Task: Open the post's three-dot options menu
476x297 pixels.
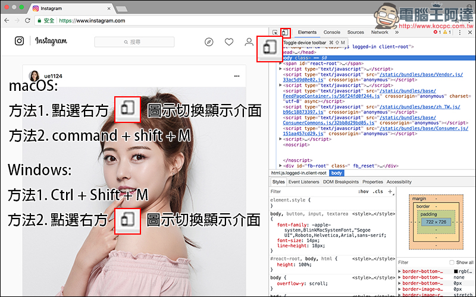Action: click(x=237, y=76)
